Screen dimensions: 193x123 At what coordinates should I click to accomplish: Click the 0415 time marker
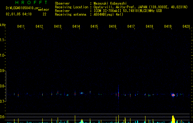coord(94,26)
